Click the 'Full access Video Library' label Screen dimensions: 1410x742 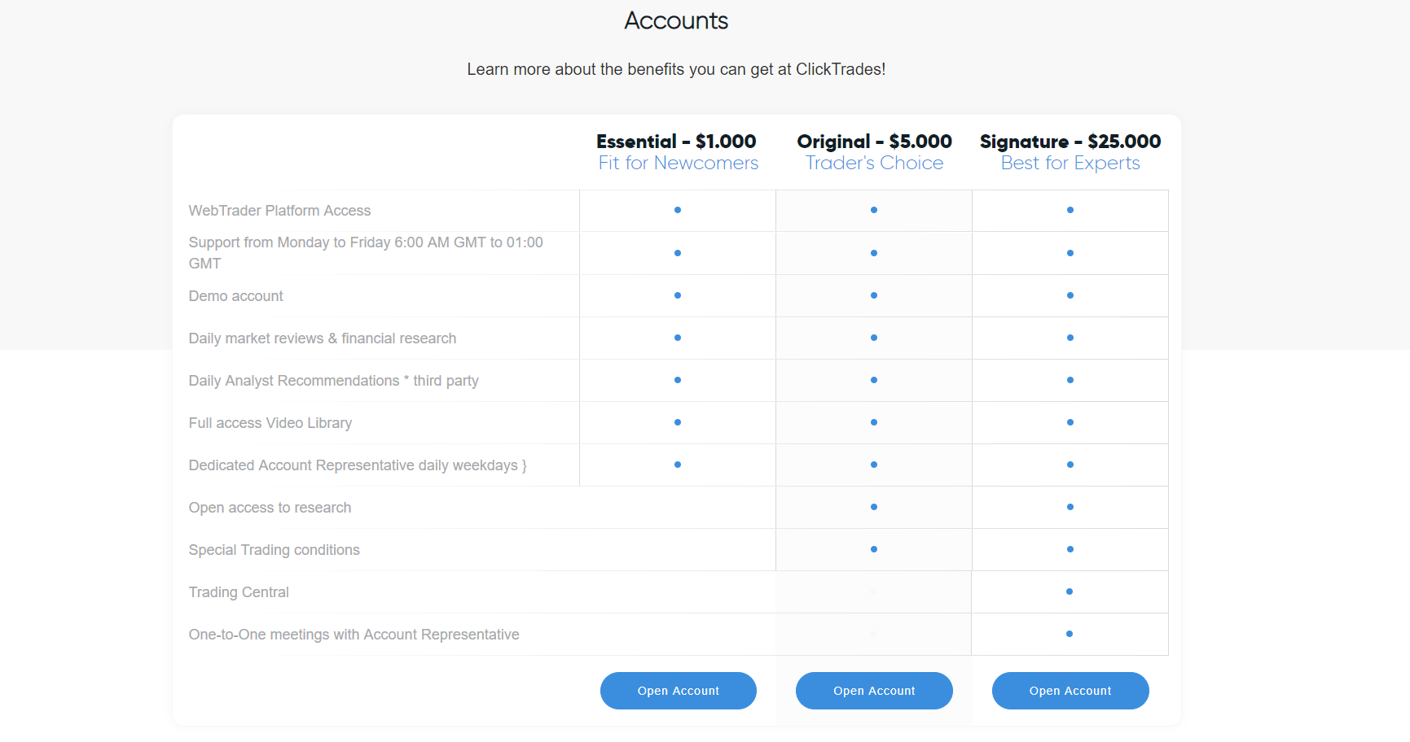click(x=270, y=423)
